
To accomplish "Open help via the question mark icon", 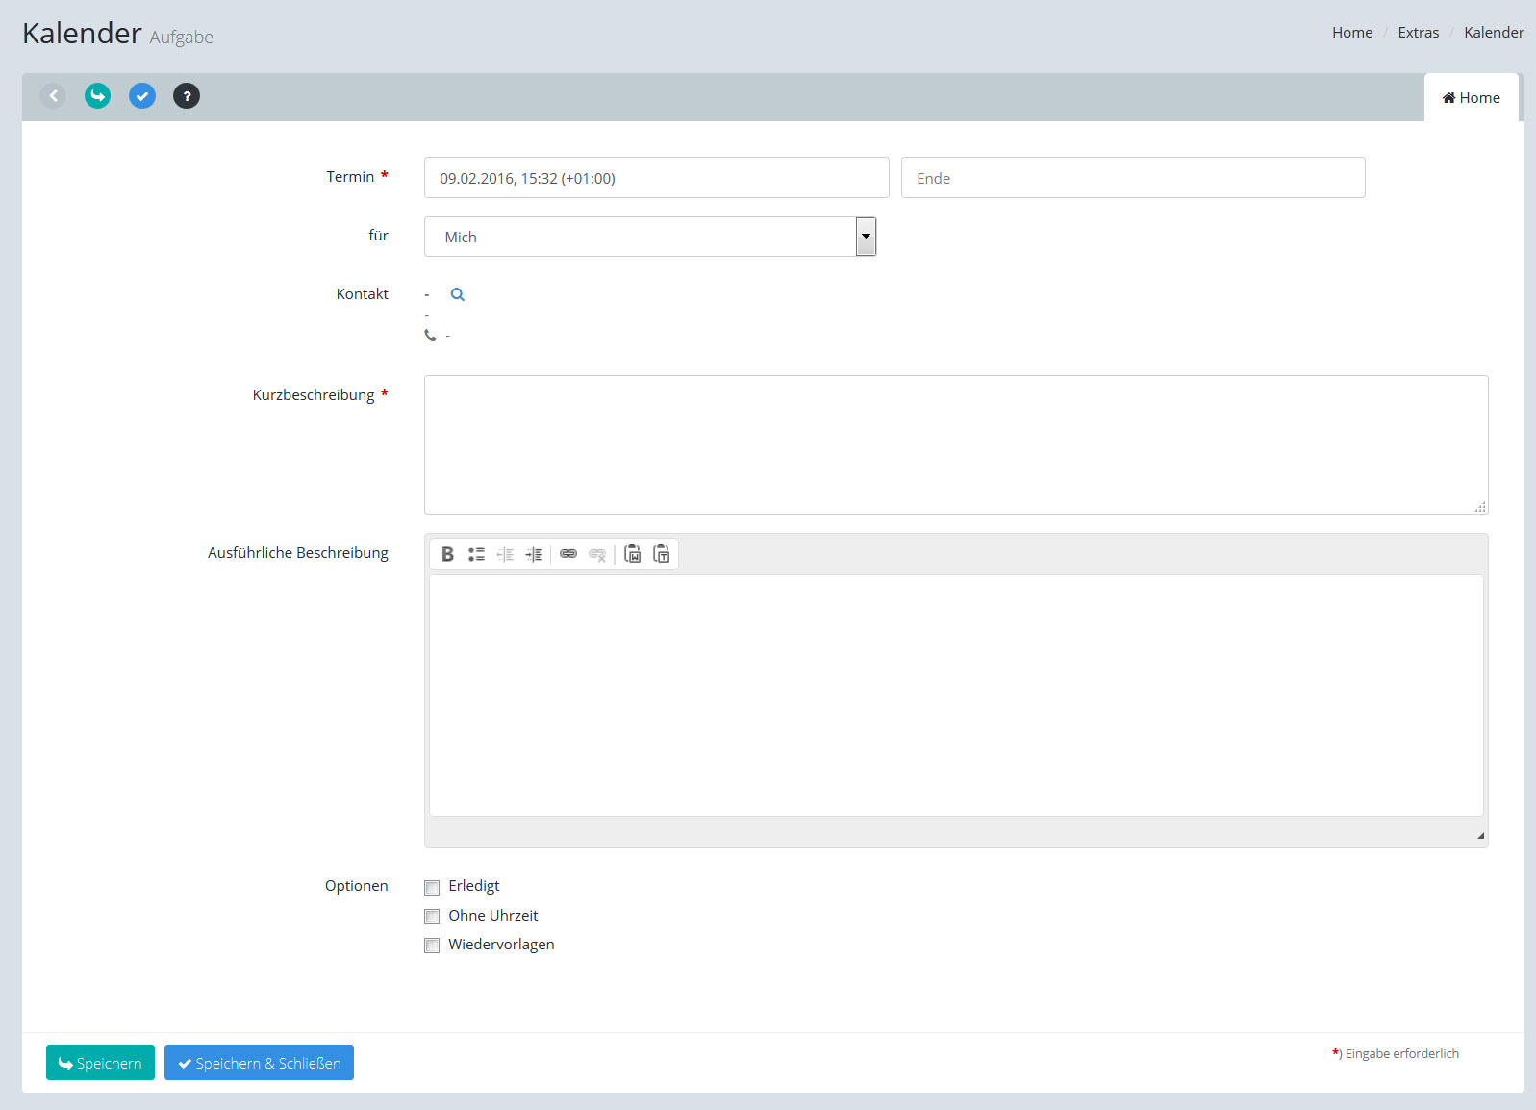I will click(x=187, y=96).
